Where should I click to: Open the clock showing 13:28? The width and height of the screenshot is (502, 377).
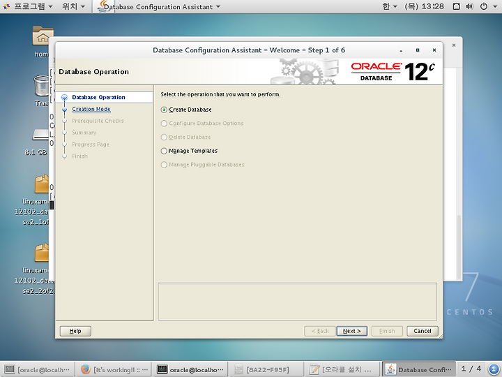tap(424, 6)
